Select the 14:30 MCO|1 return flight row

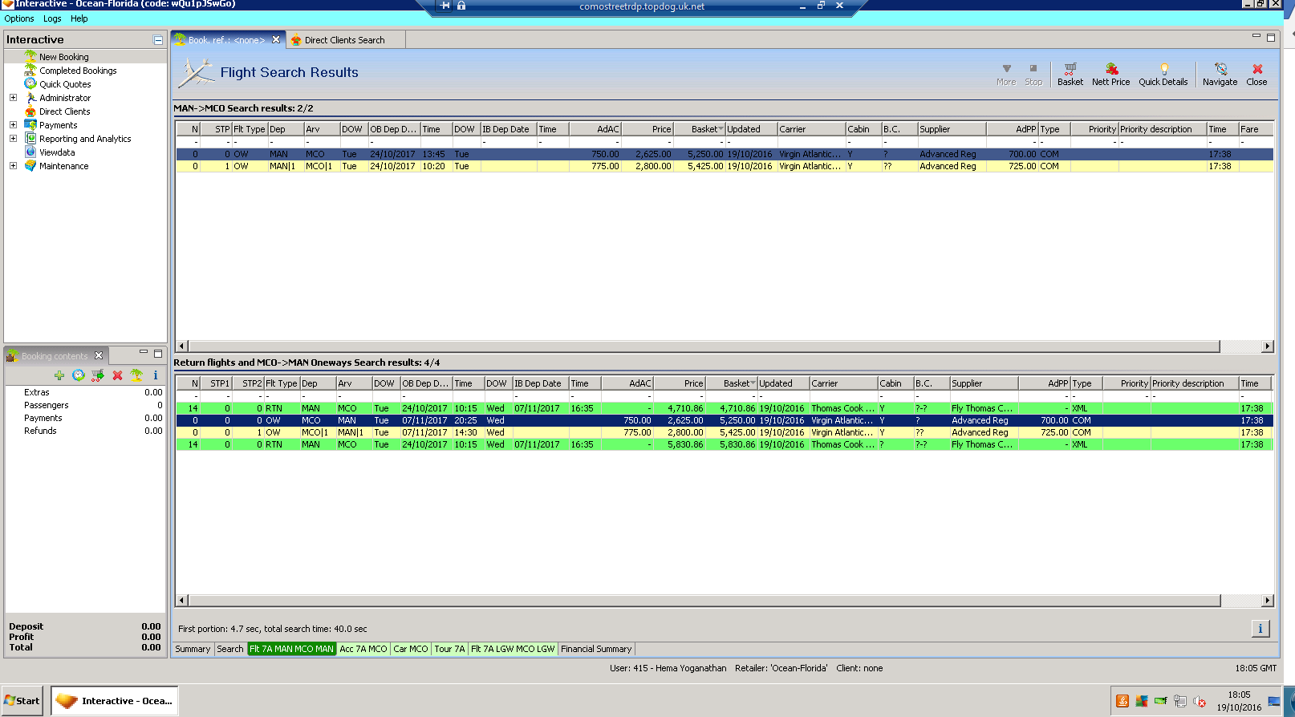pos(725,433)
